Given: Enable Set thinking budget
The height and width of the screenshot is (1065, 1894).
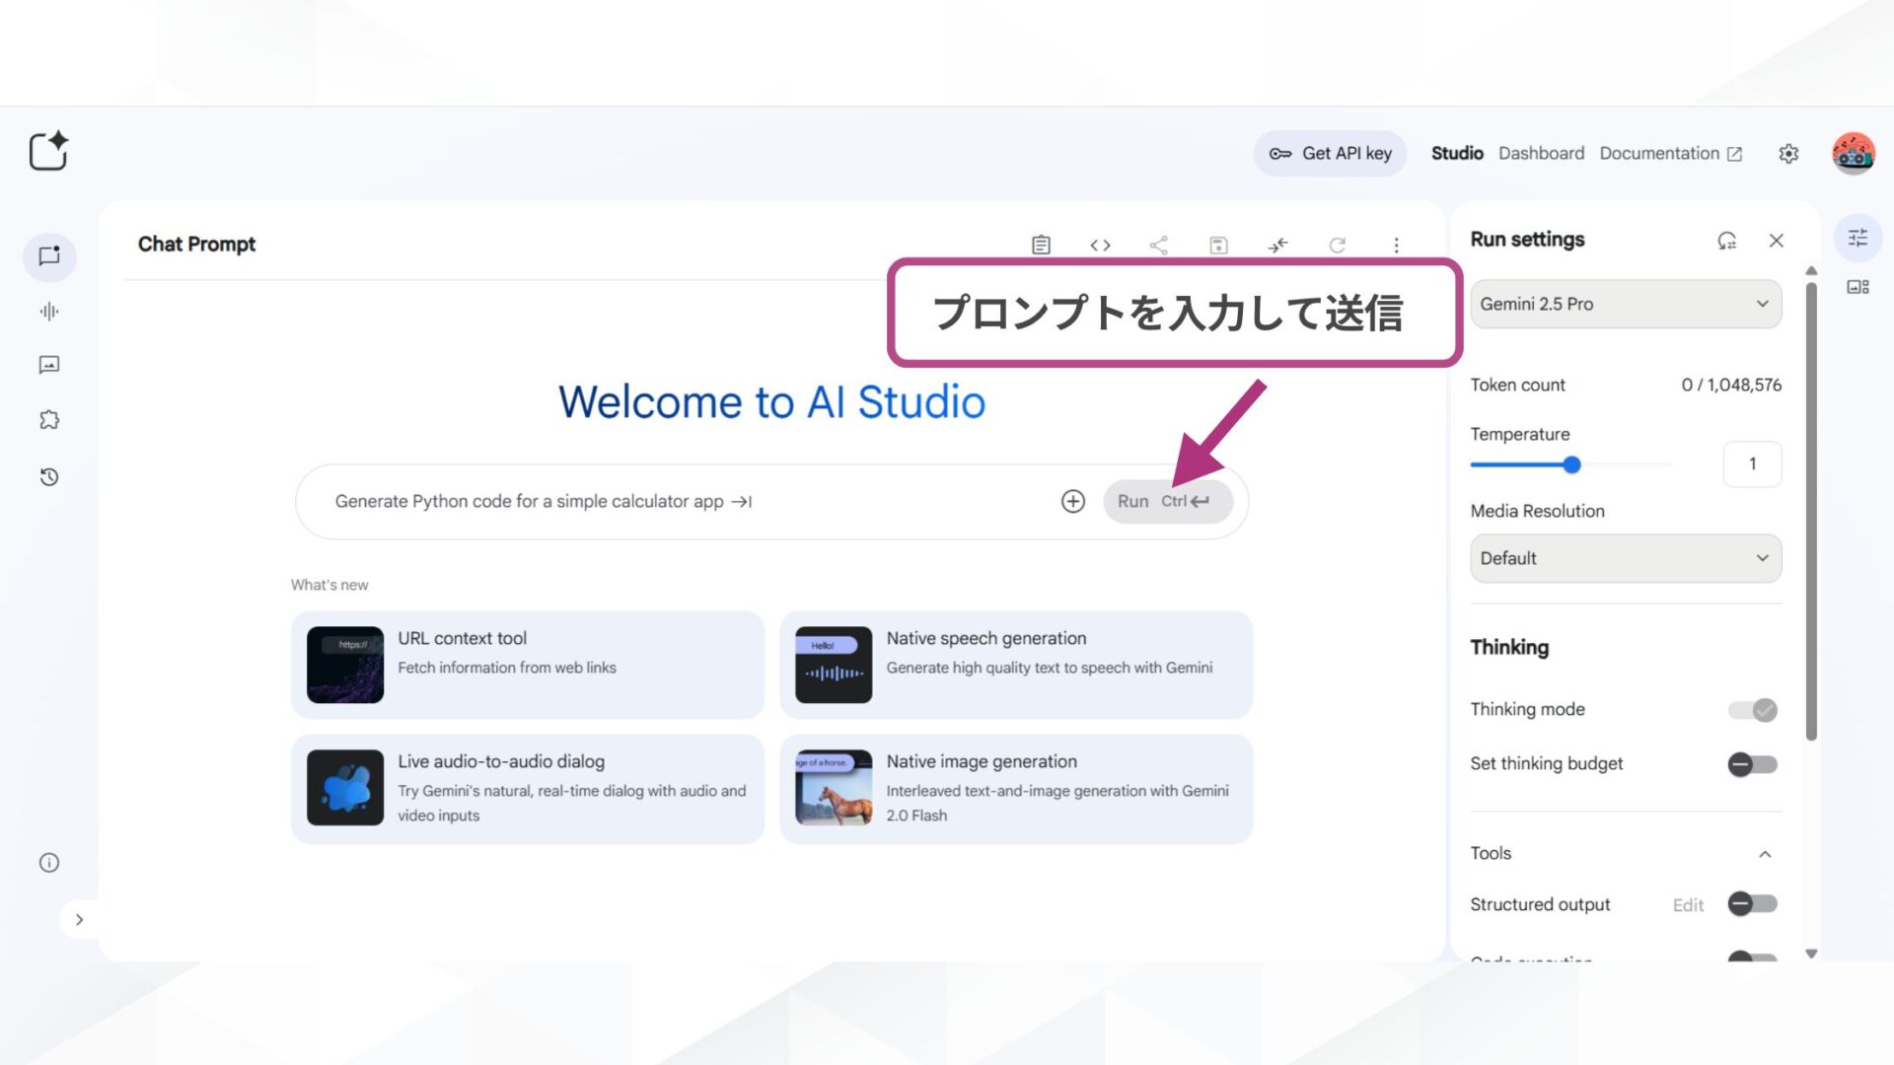Looking at the screenshot, I should pos(1751,764).
